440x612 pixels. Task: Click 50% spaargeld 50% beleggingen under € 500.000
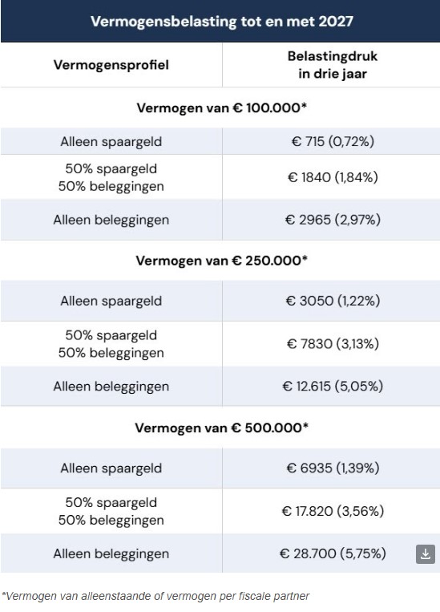111,511
